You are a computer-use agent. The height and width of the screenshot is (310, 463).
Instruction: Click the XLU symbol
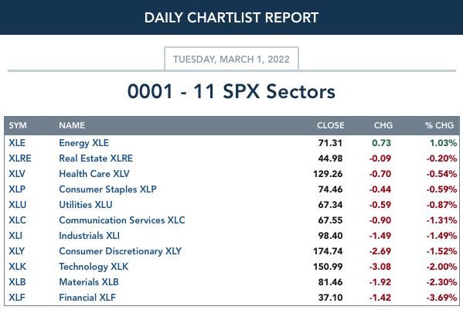click(x=18, y=205)
